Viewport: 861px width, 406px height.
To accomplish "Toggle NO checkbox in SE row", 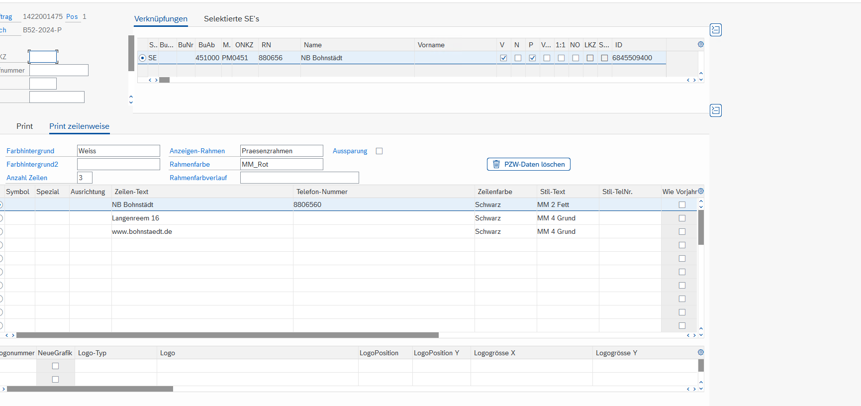I will click(575, 58).
